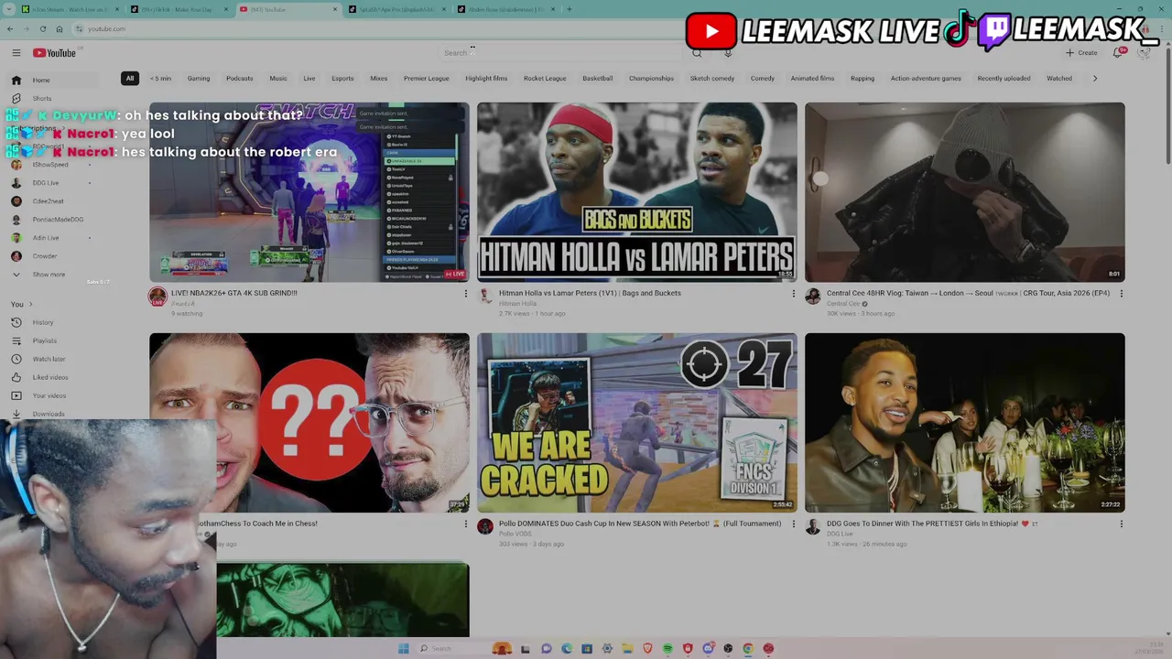Open more options for NBA2K26 live video
Image resolution: width=1172 pixels, height=659 pixels.
[465, 294]
